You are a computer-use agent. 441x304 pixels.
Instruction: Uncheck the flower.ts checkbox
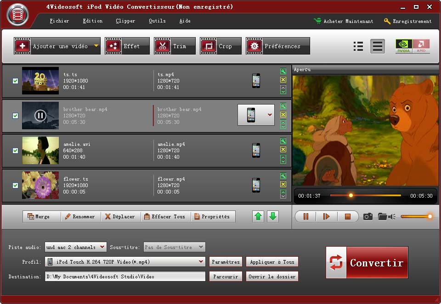[15, 185]
